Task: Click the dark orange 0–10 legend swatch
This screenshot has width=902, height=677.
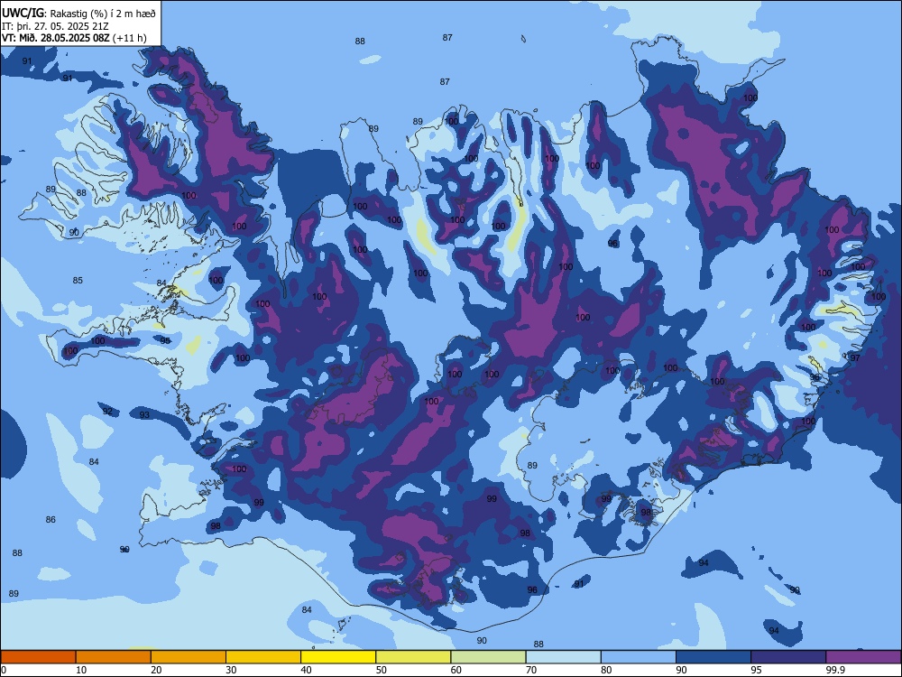Action: coord(38,657)
